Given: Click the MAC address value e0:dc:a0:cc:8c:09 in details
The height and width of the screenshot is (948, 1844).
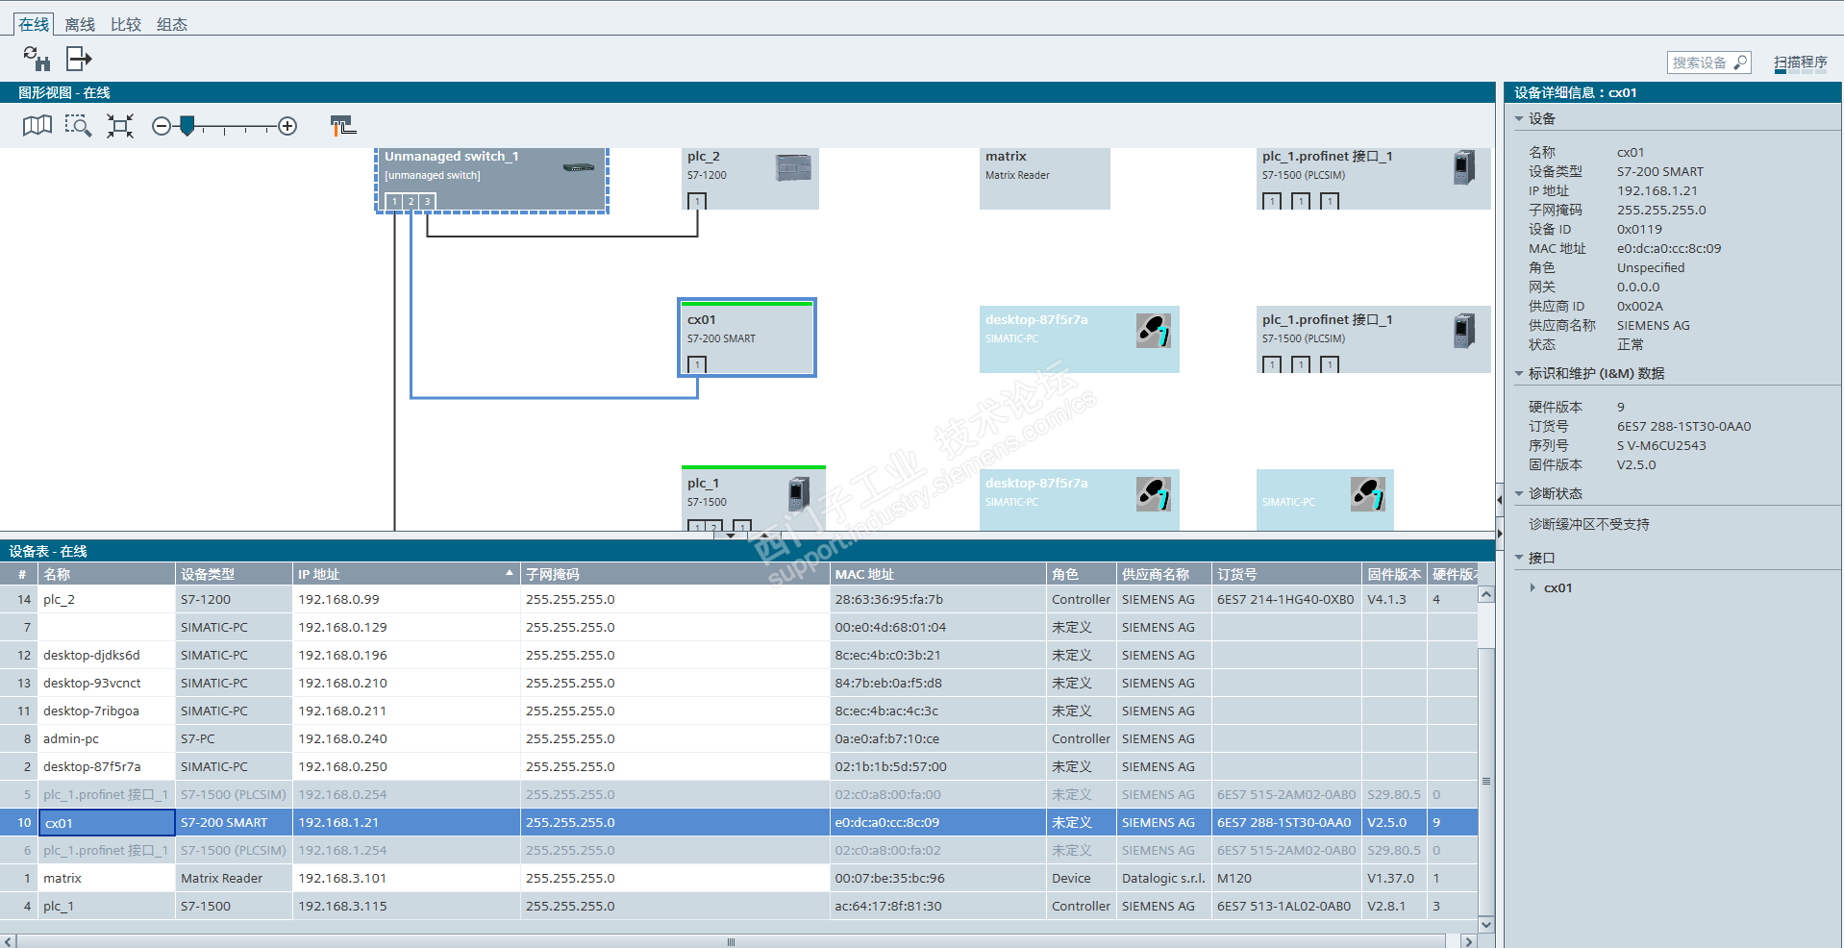Looking at the screenshot, I should click(x=1669, y=248).
